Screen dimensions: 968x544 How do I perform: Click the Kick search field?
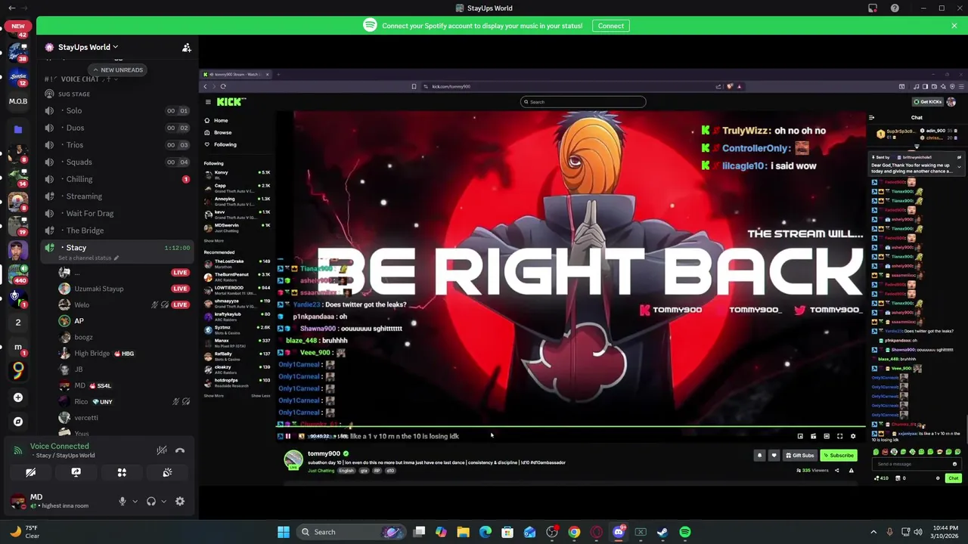click(583, 101)
